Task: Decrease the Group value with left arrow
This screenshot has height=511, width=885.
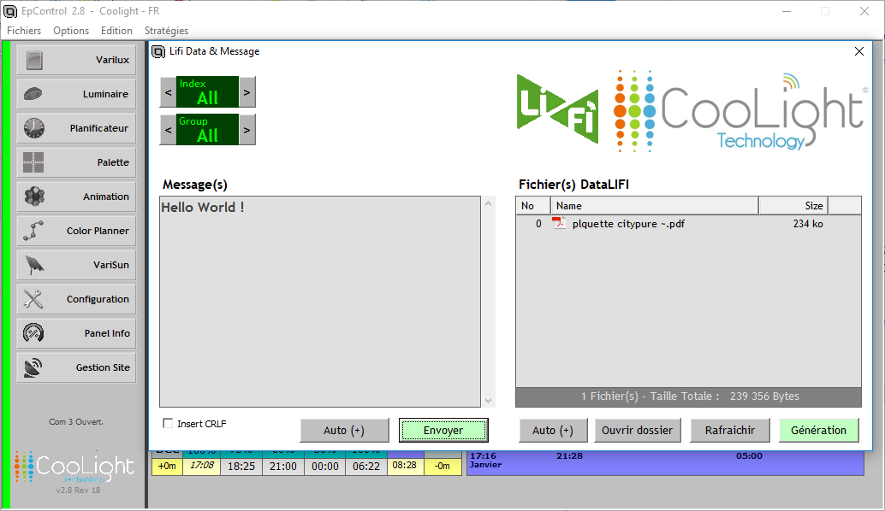Action: click(169, 130)
